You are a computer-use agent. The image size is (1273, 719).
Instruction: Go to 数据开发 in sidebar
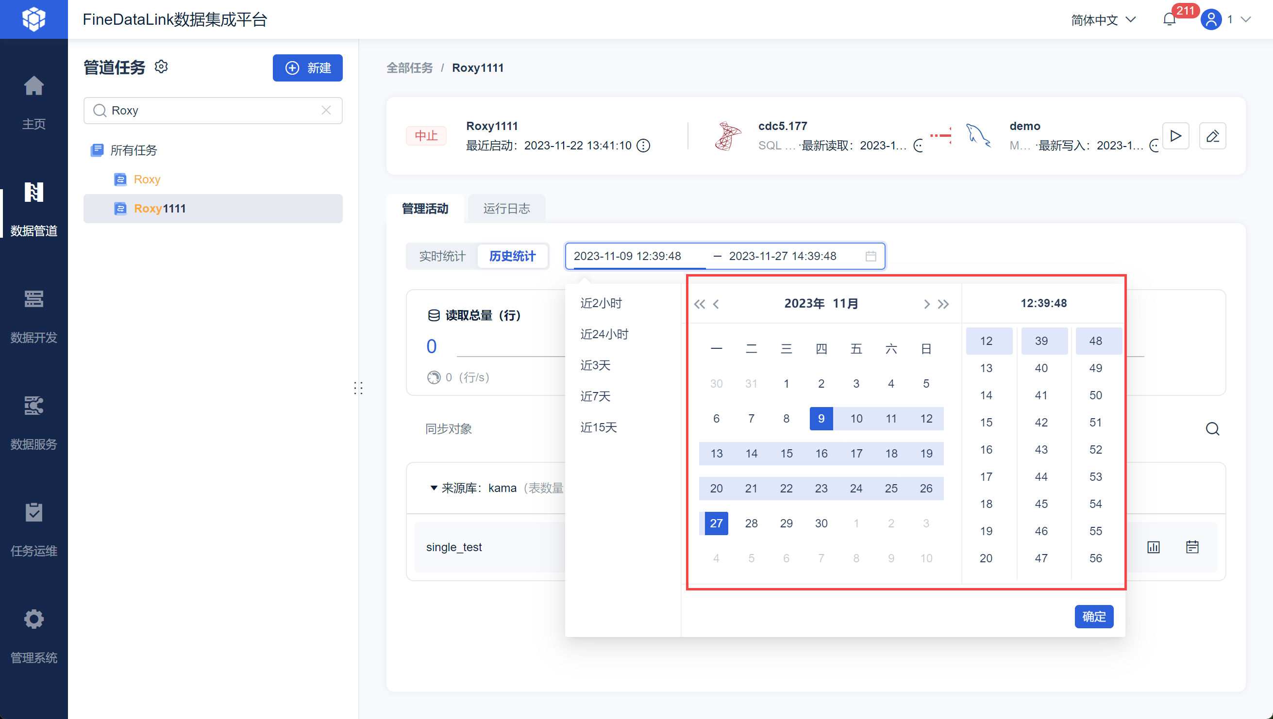[x=33, y=299]
